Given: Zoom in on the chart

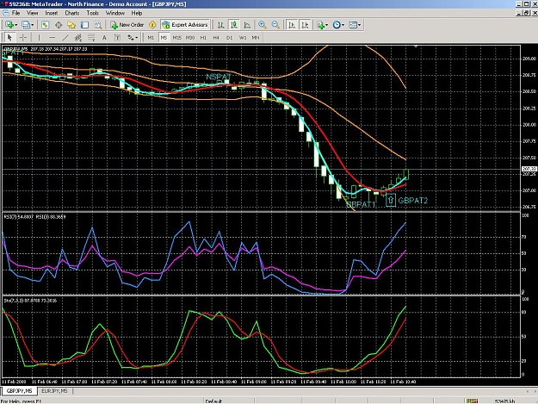Looking at the screenshot, I should pos(263,25).
